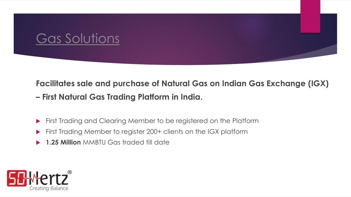Click the MMBTU Gas traded till date text
Image resolution: width=351 pixels, height=197 pixels.
tap(126, 142)
